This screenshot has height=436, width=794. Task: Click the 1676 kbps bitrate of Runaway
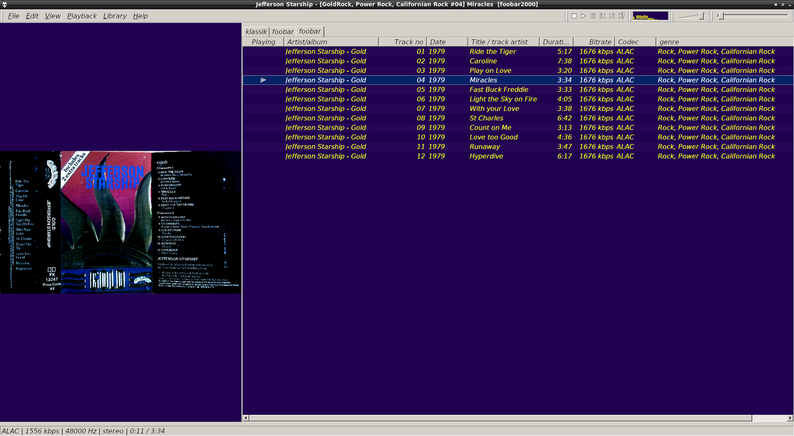click(596, 146)
